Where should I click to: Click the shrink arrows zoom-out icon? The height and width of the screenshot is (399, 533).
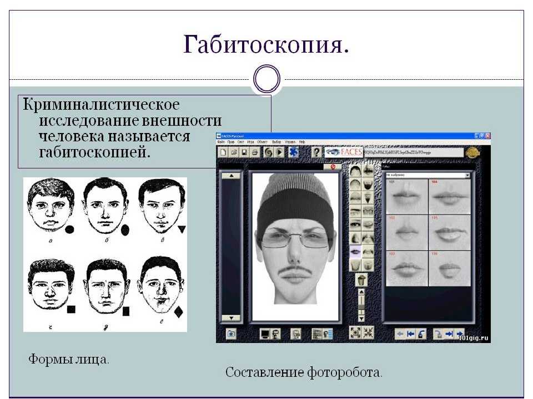[x=368, y=332]
